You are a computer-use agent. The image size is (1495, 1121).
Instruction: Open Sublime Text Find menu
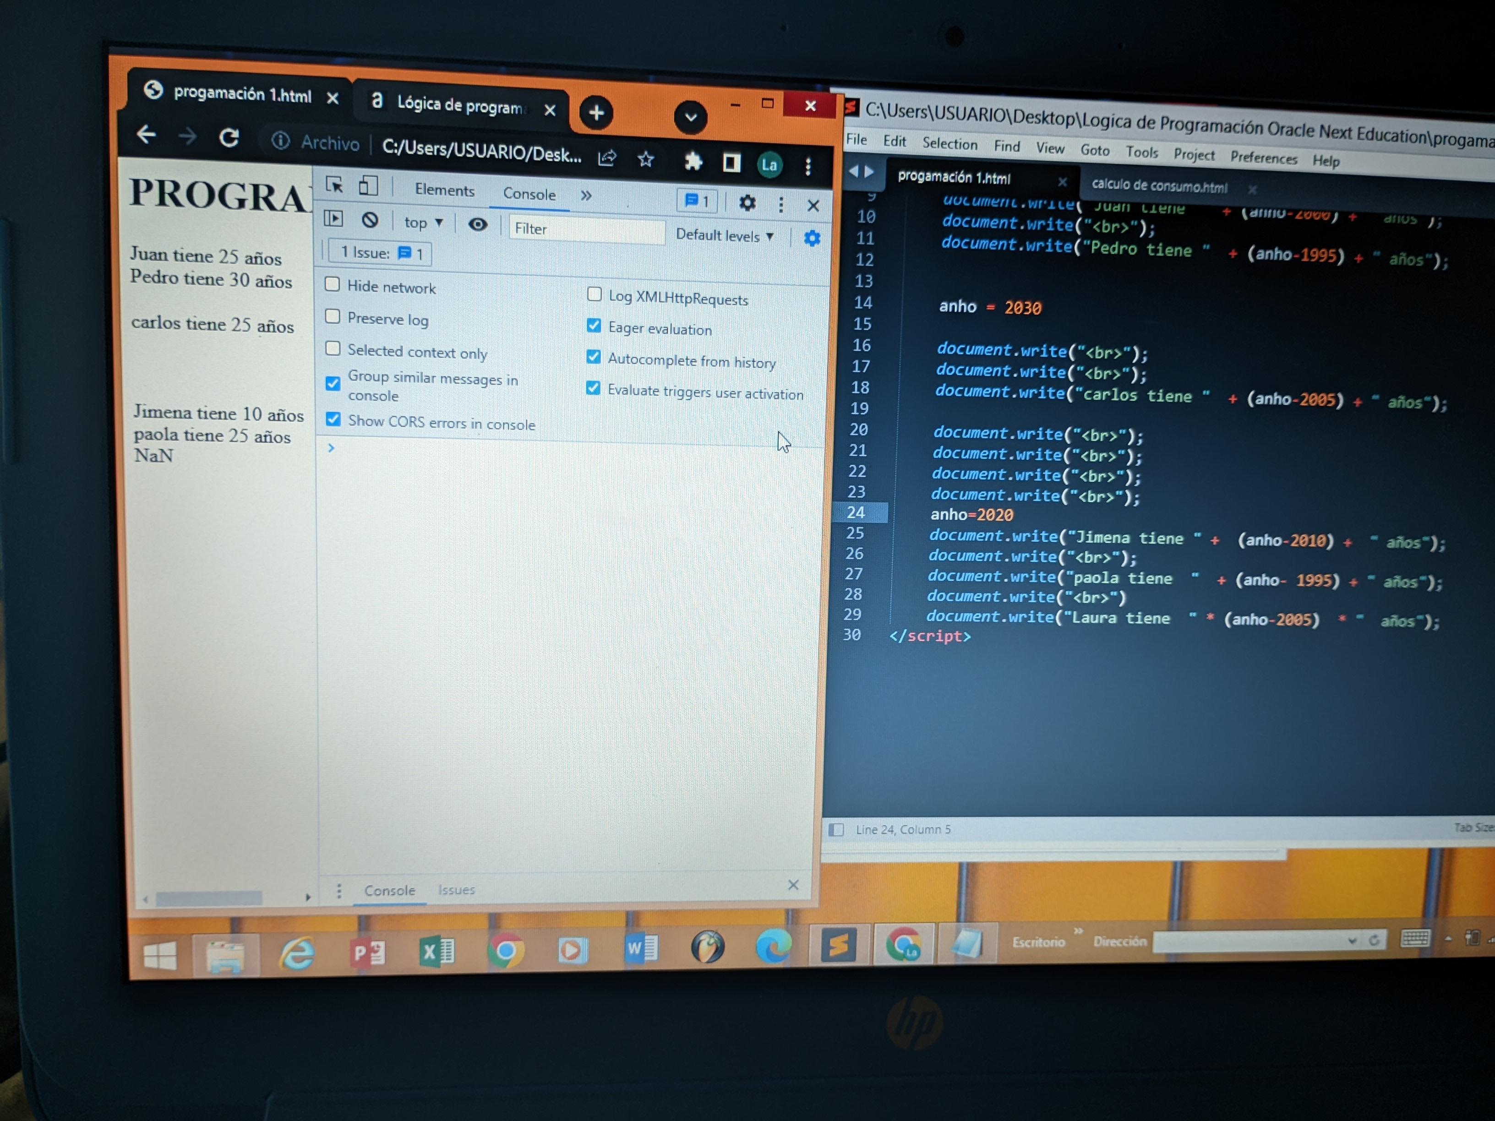click(1006, 146)
